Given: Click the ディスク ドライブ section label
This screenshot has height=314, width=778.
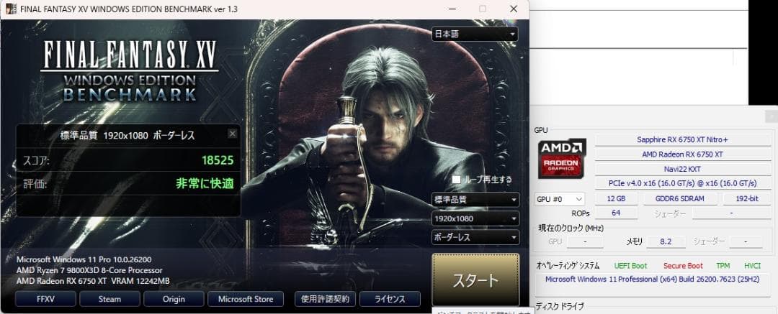Looking at the screenshot, I should (x=560, y=306).
